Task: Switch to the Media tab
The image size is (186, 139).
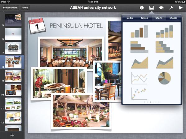Action: click(130, 18)
